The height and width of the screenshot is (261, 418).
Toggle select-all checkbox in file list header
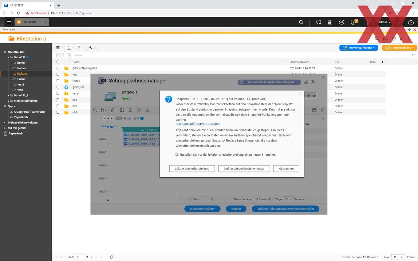58,62
